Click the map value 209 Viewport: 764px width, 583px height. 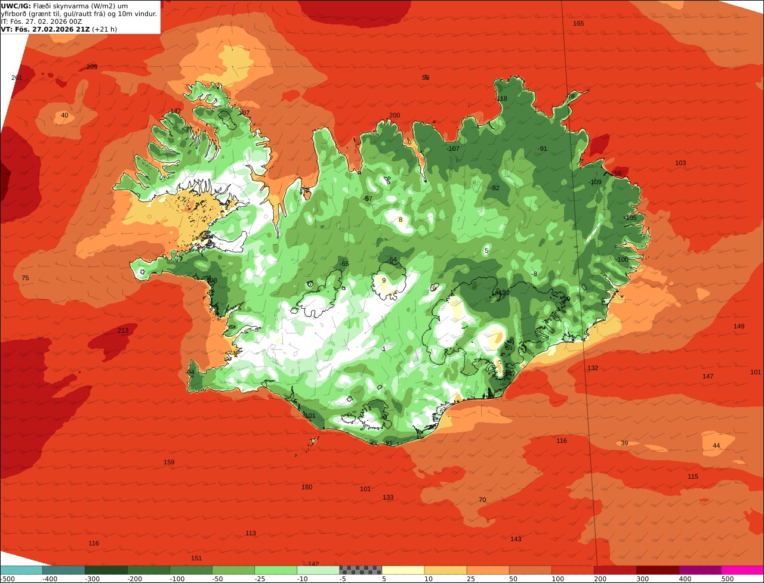click(x=92, y=67)
